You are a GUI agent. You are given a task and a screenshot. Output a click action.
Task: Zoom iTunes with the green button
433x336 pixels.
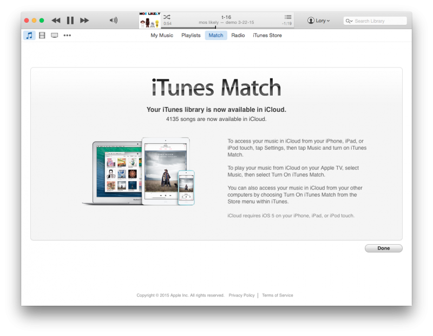(x=42, y=21)
